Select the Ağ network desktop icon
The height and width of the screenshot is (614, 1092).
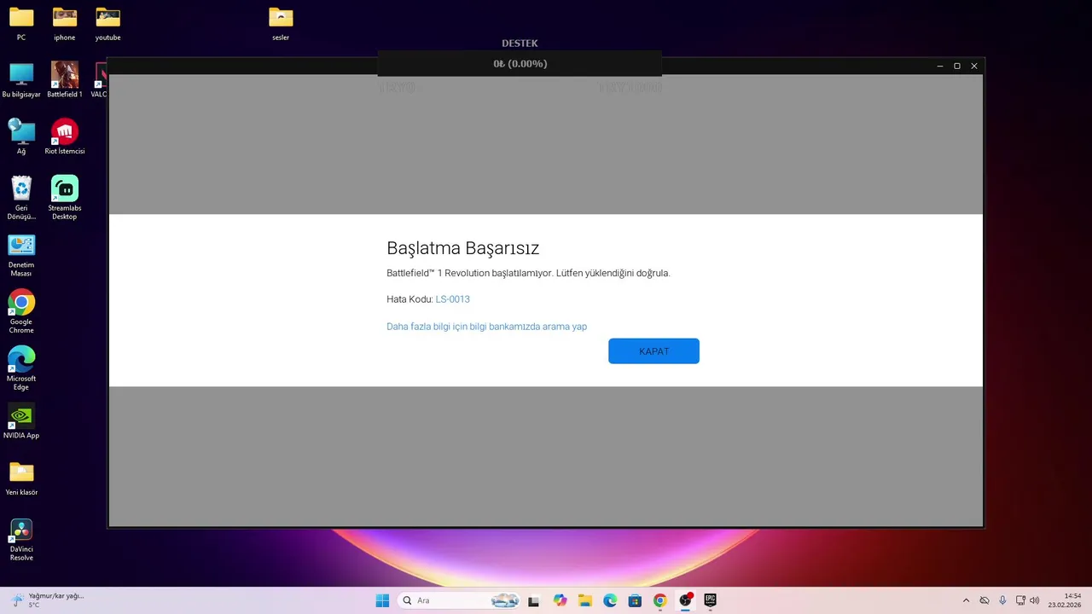(x=21, y=137)
